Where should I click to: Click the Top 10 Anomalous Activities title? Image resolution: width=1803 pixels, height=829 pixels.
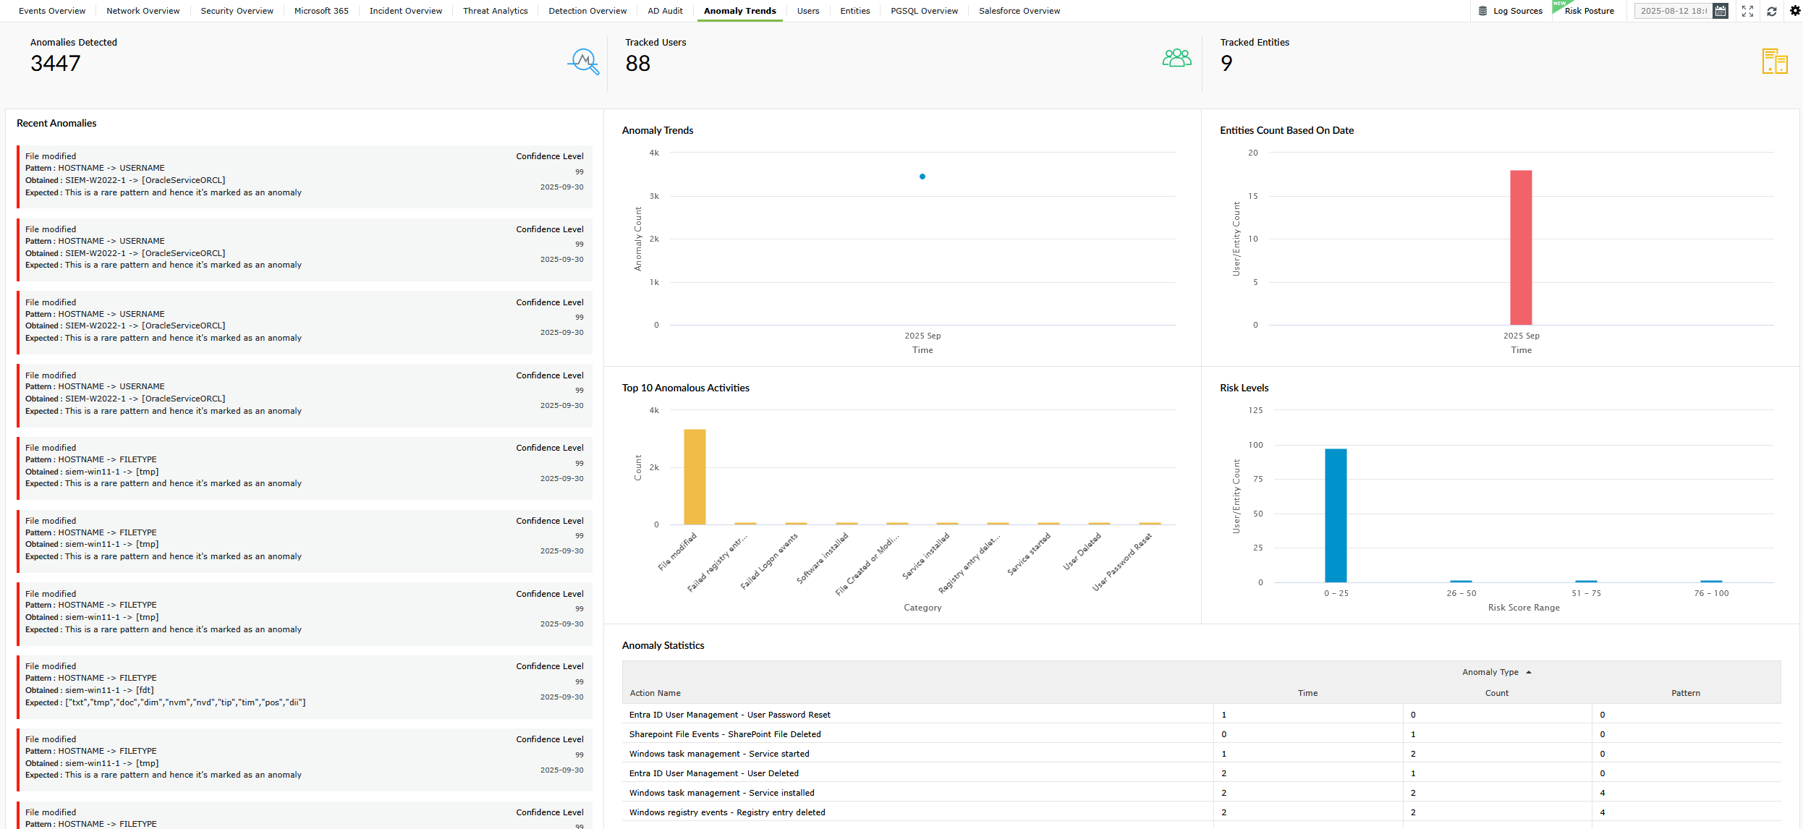pos(685,388)
